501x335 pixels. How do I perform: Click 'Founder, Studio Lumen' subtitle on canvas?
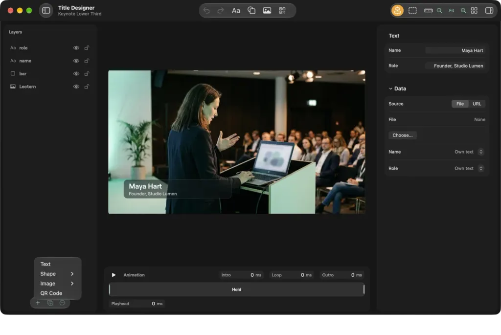(x=153, y=194)
